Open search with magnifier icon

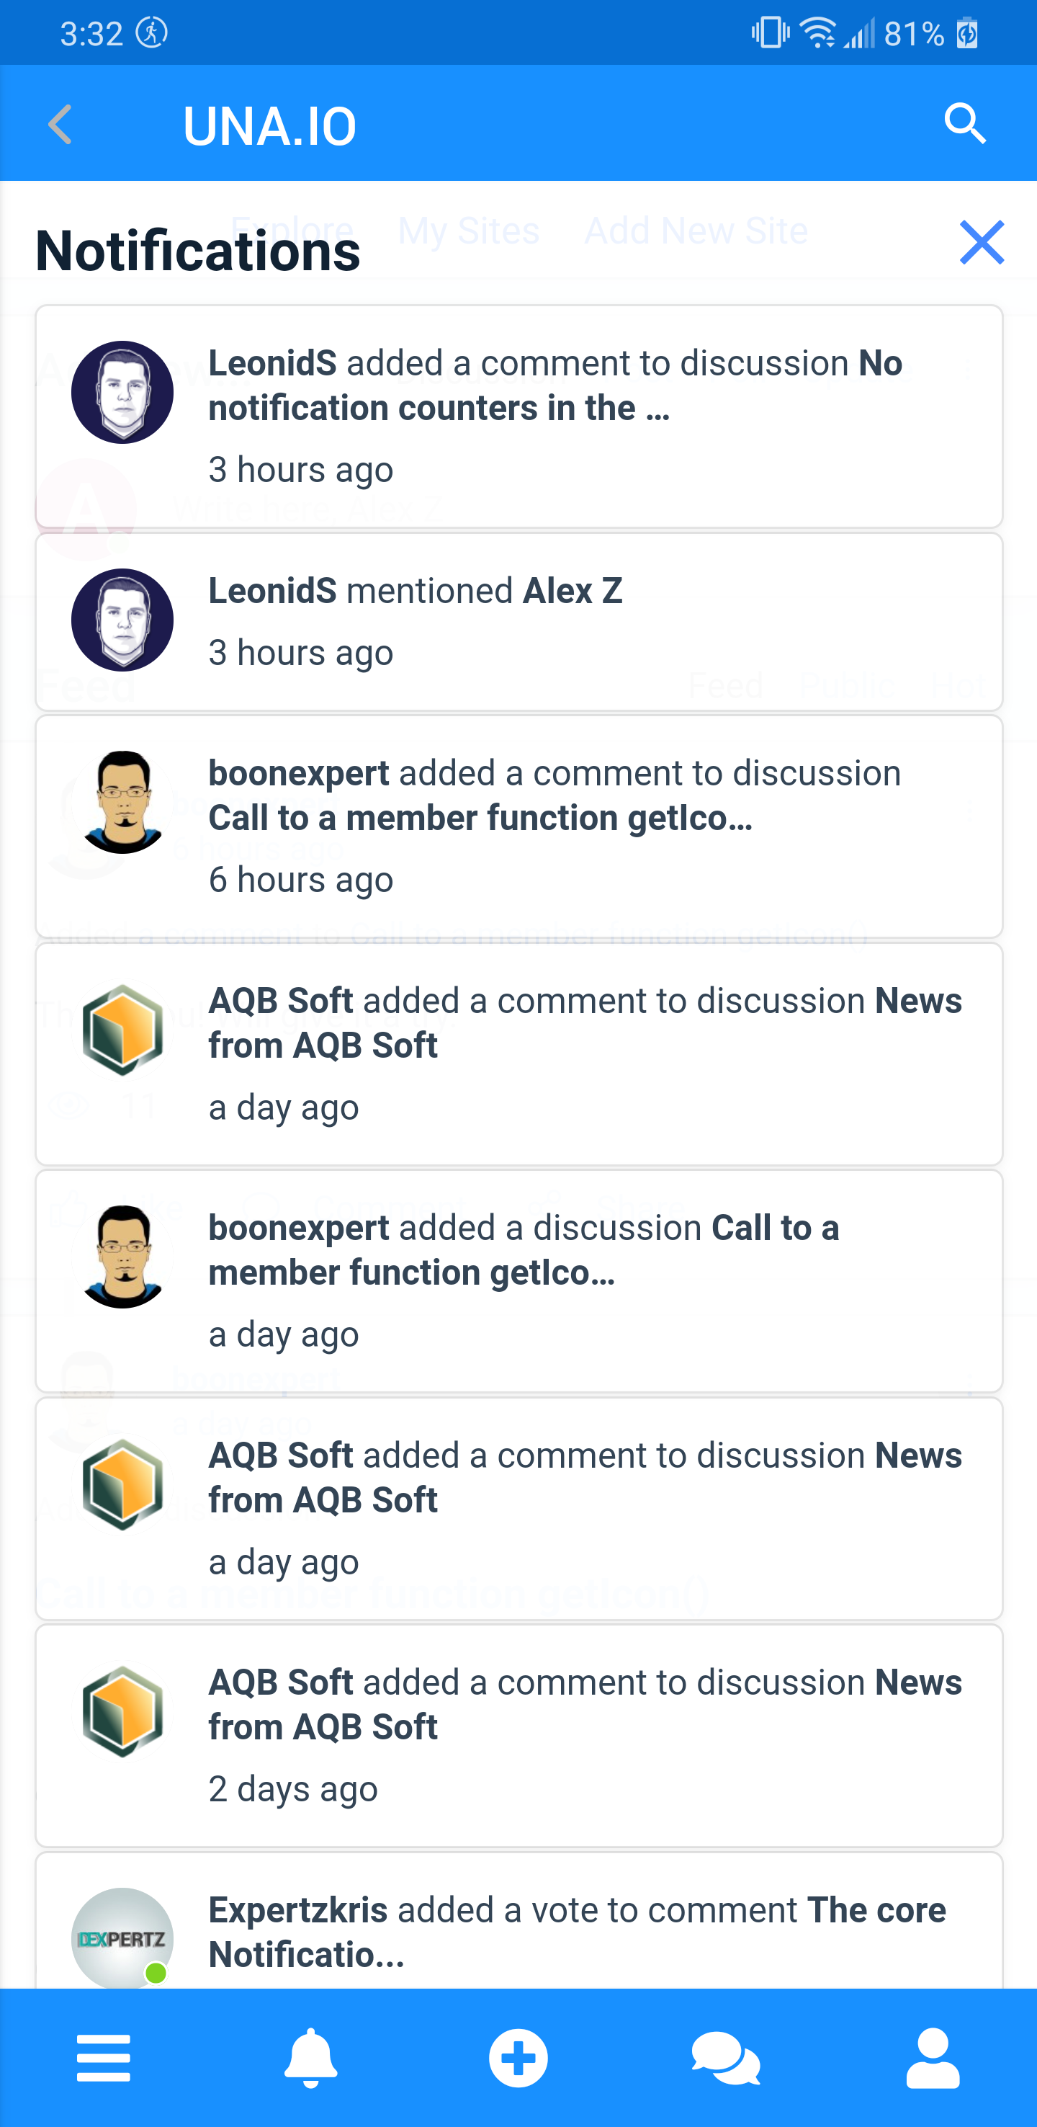point(964,124)
